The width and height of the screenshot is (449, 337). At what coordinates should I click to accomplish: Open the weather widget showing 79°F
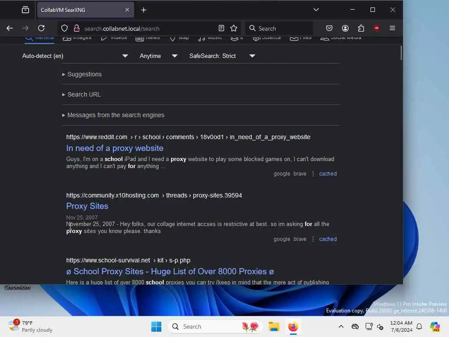[30, 326]
